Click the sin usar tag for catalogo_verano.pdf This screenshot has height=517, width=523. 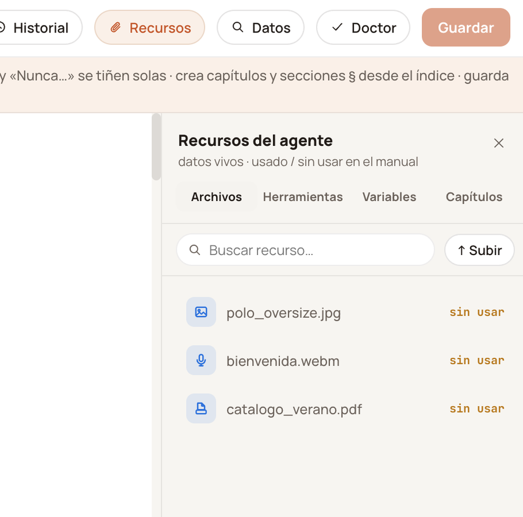click(477, 409)
